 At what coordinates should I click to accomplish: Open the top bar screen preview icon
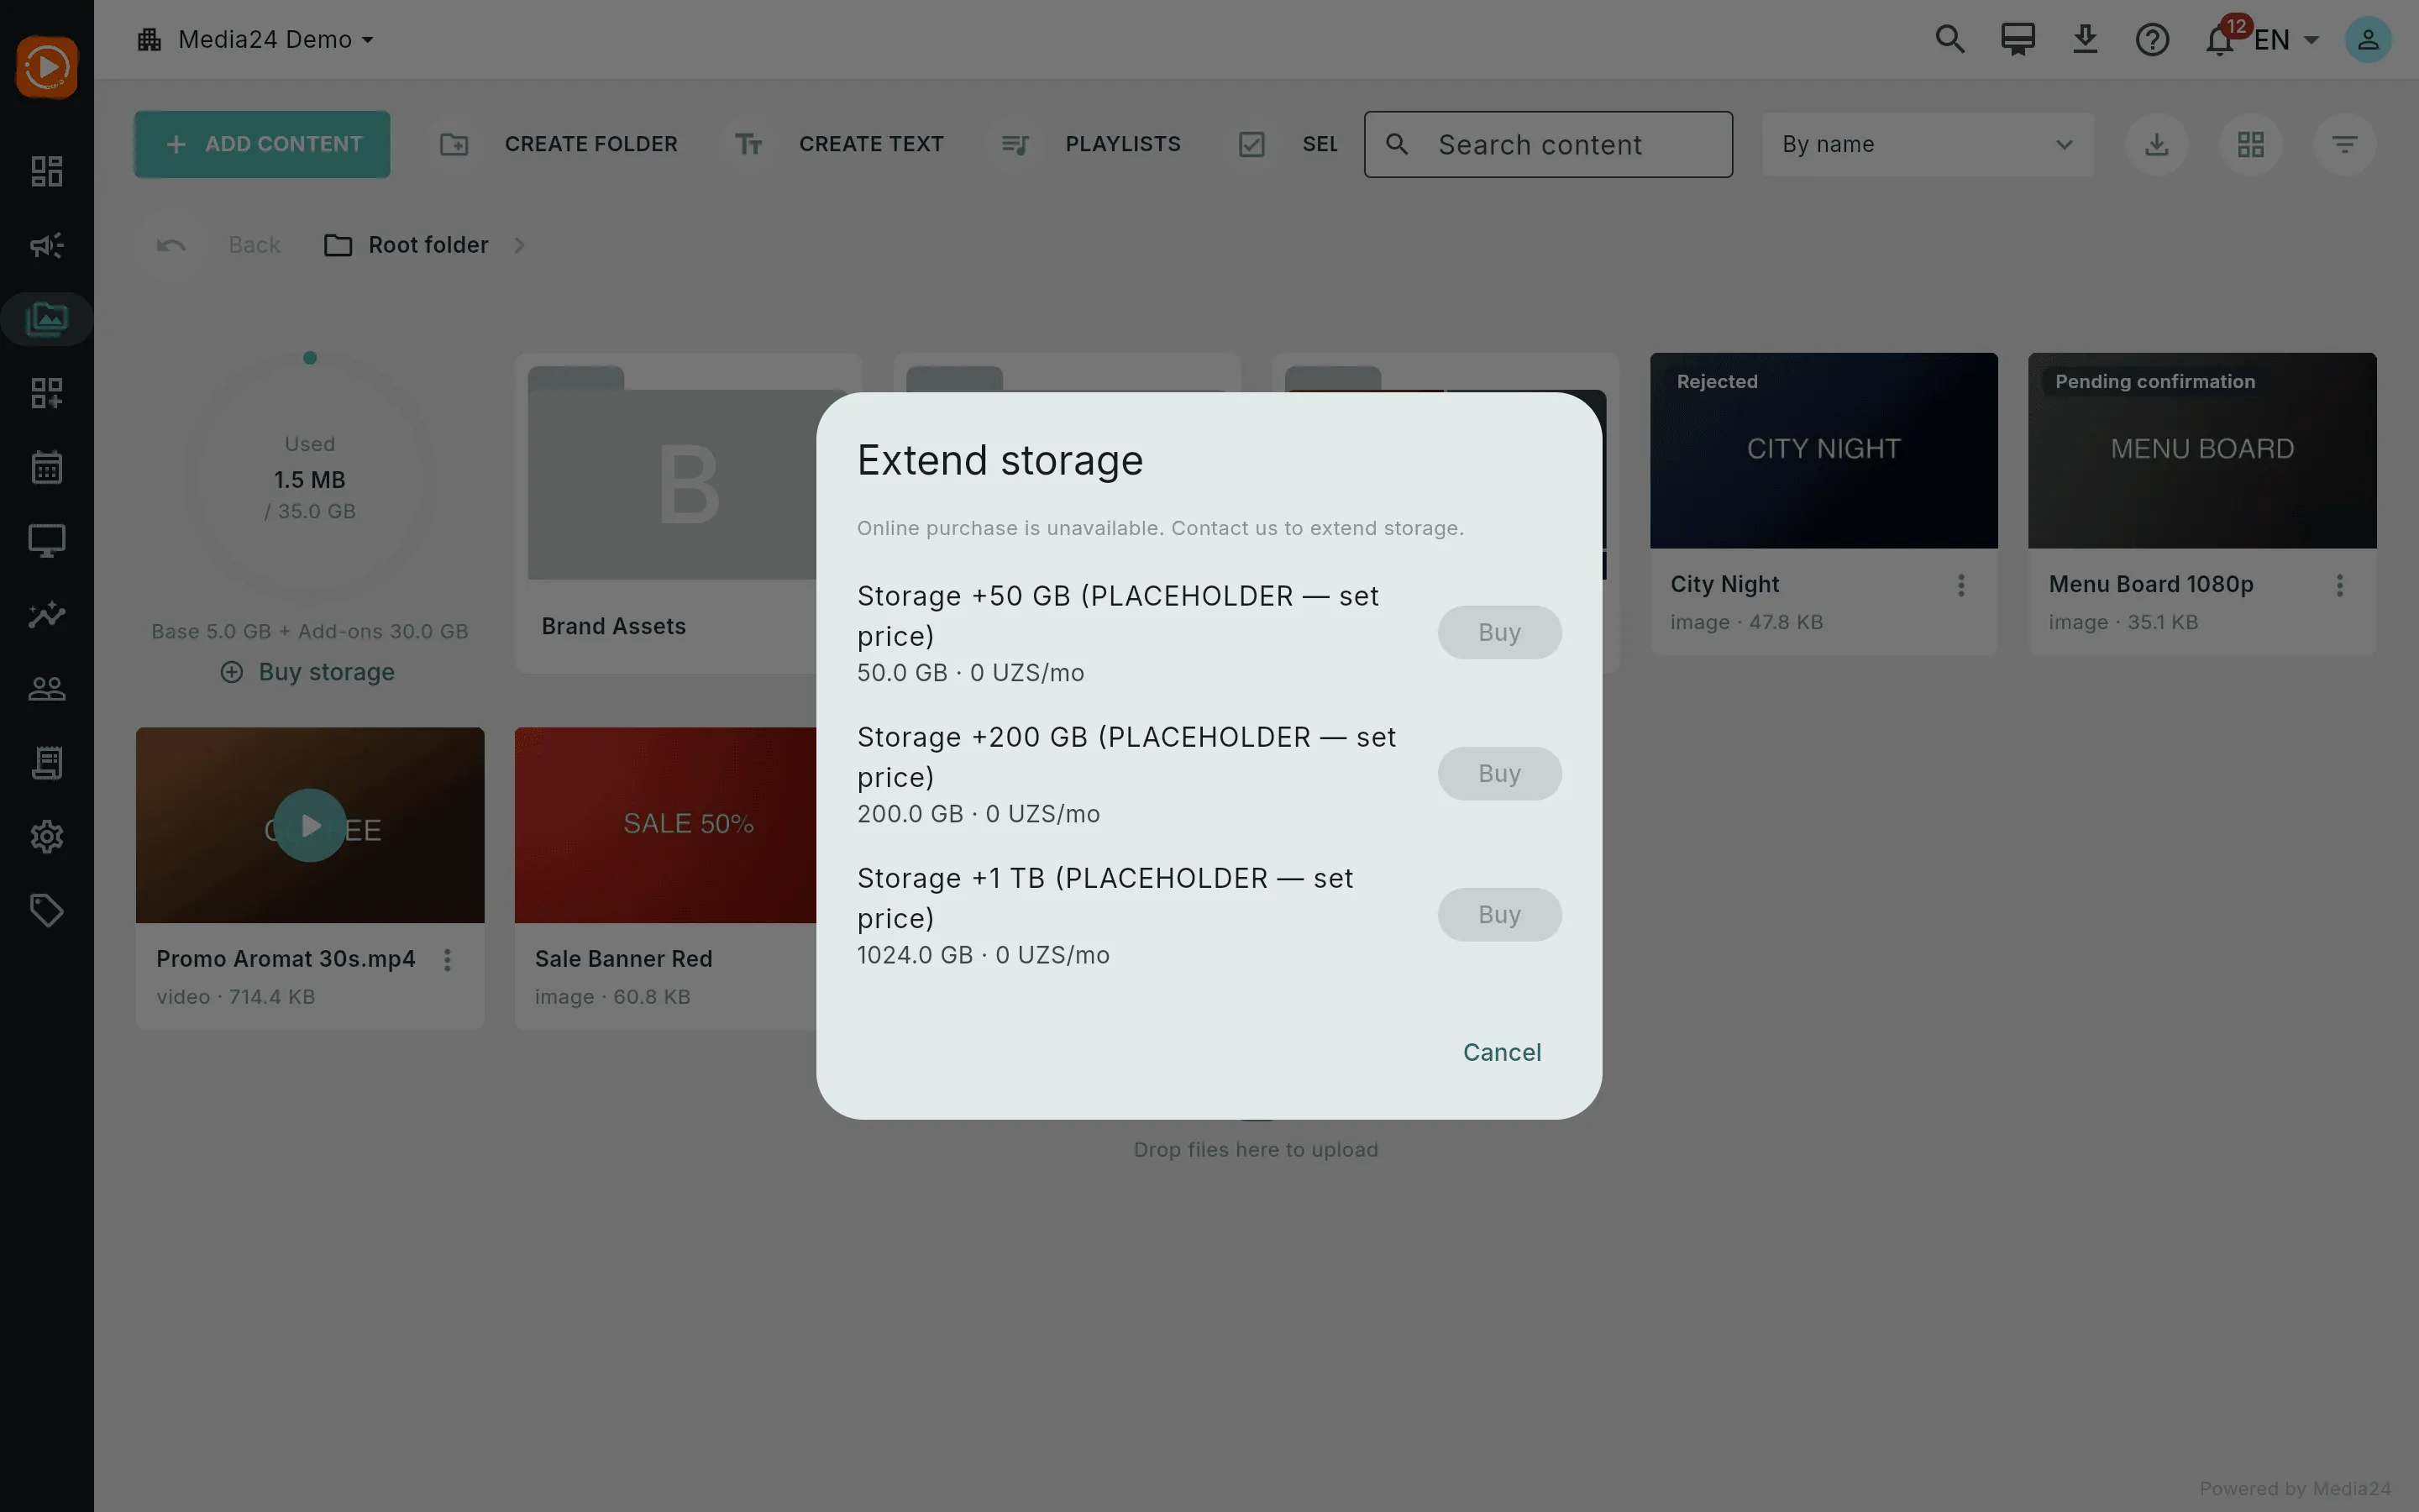(2018, 39)
